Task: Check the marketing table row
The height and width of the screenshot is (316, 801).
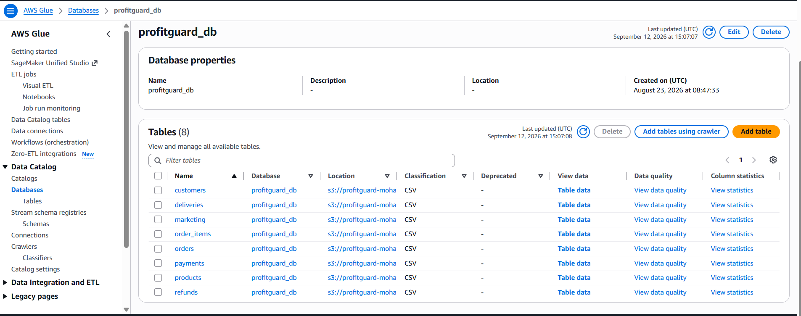Action: tap(158, 219)
